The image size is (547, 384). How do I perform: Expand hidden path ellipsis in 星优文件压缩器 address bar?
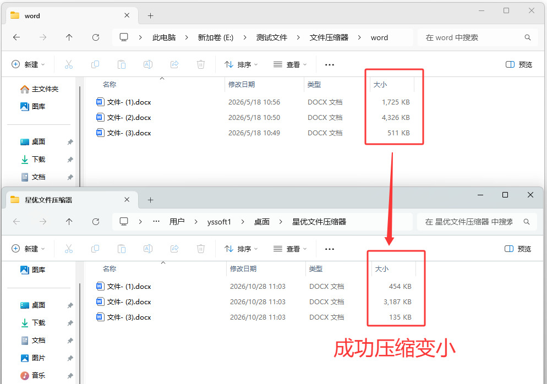(x=156, y=222)
